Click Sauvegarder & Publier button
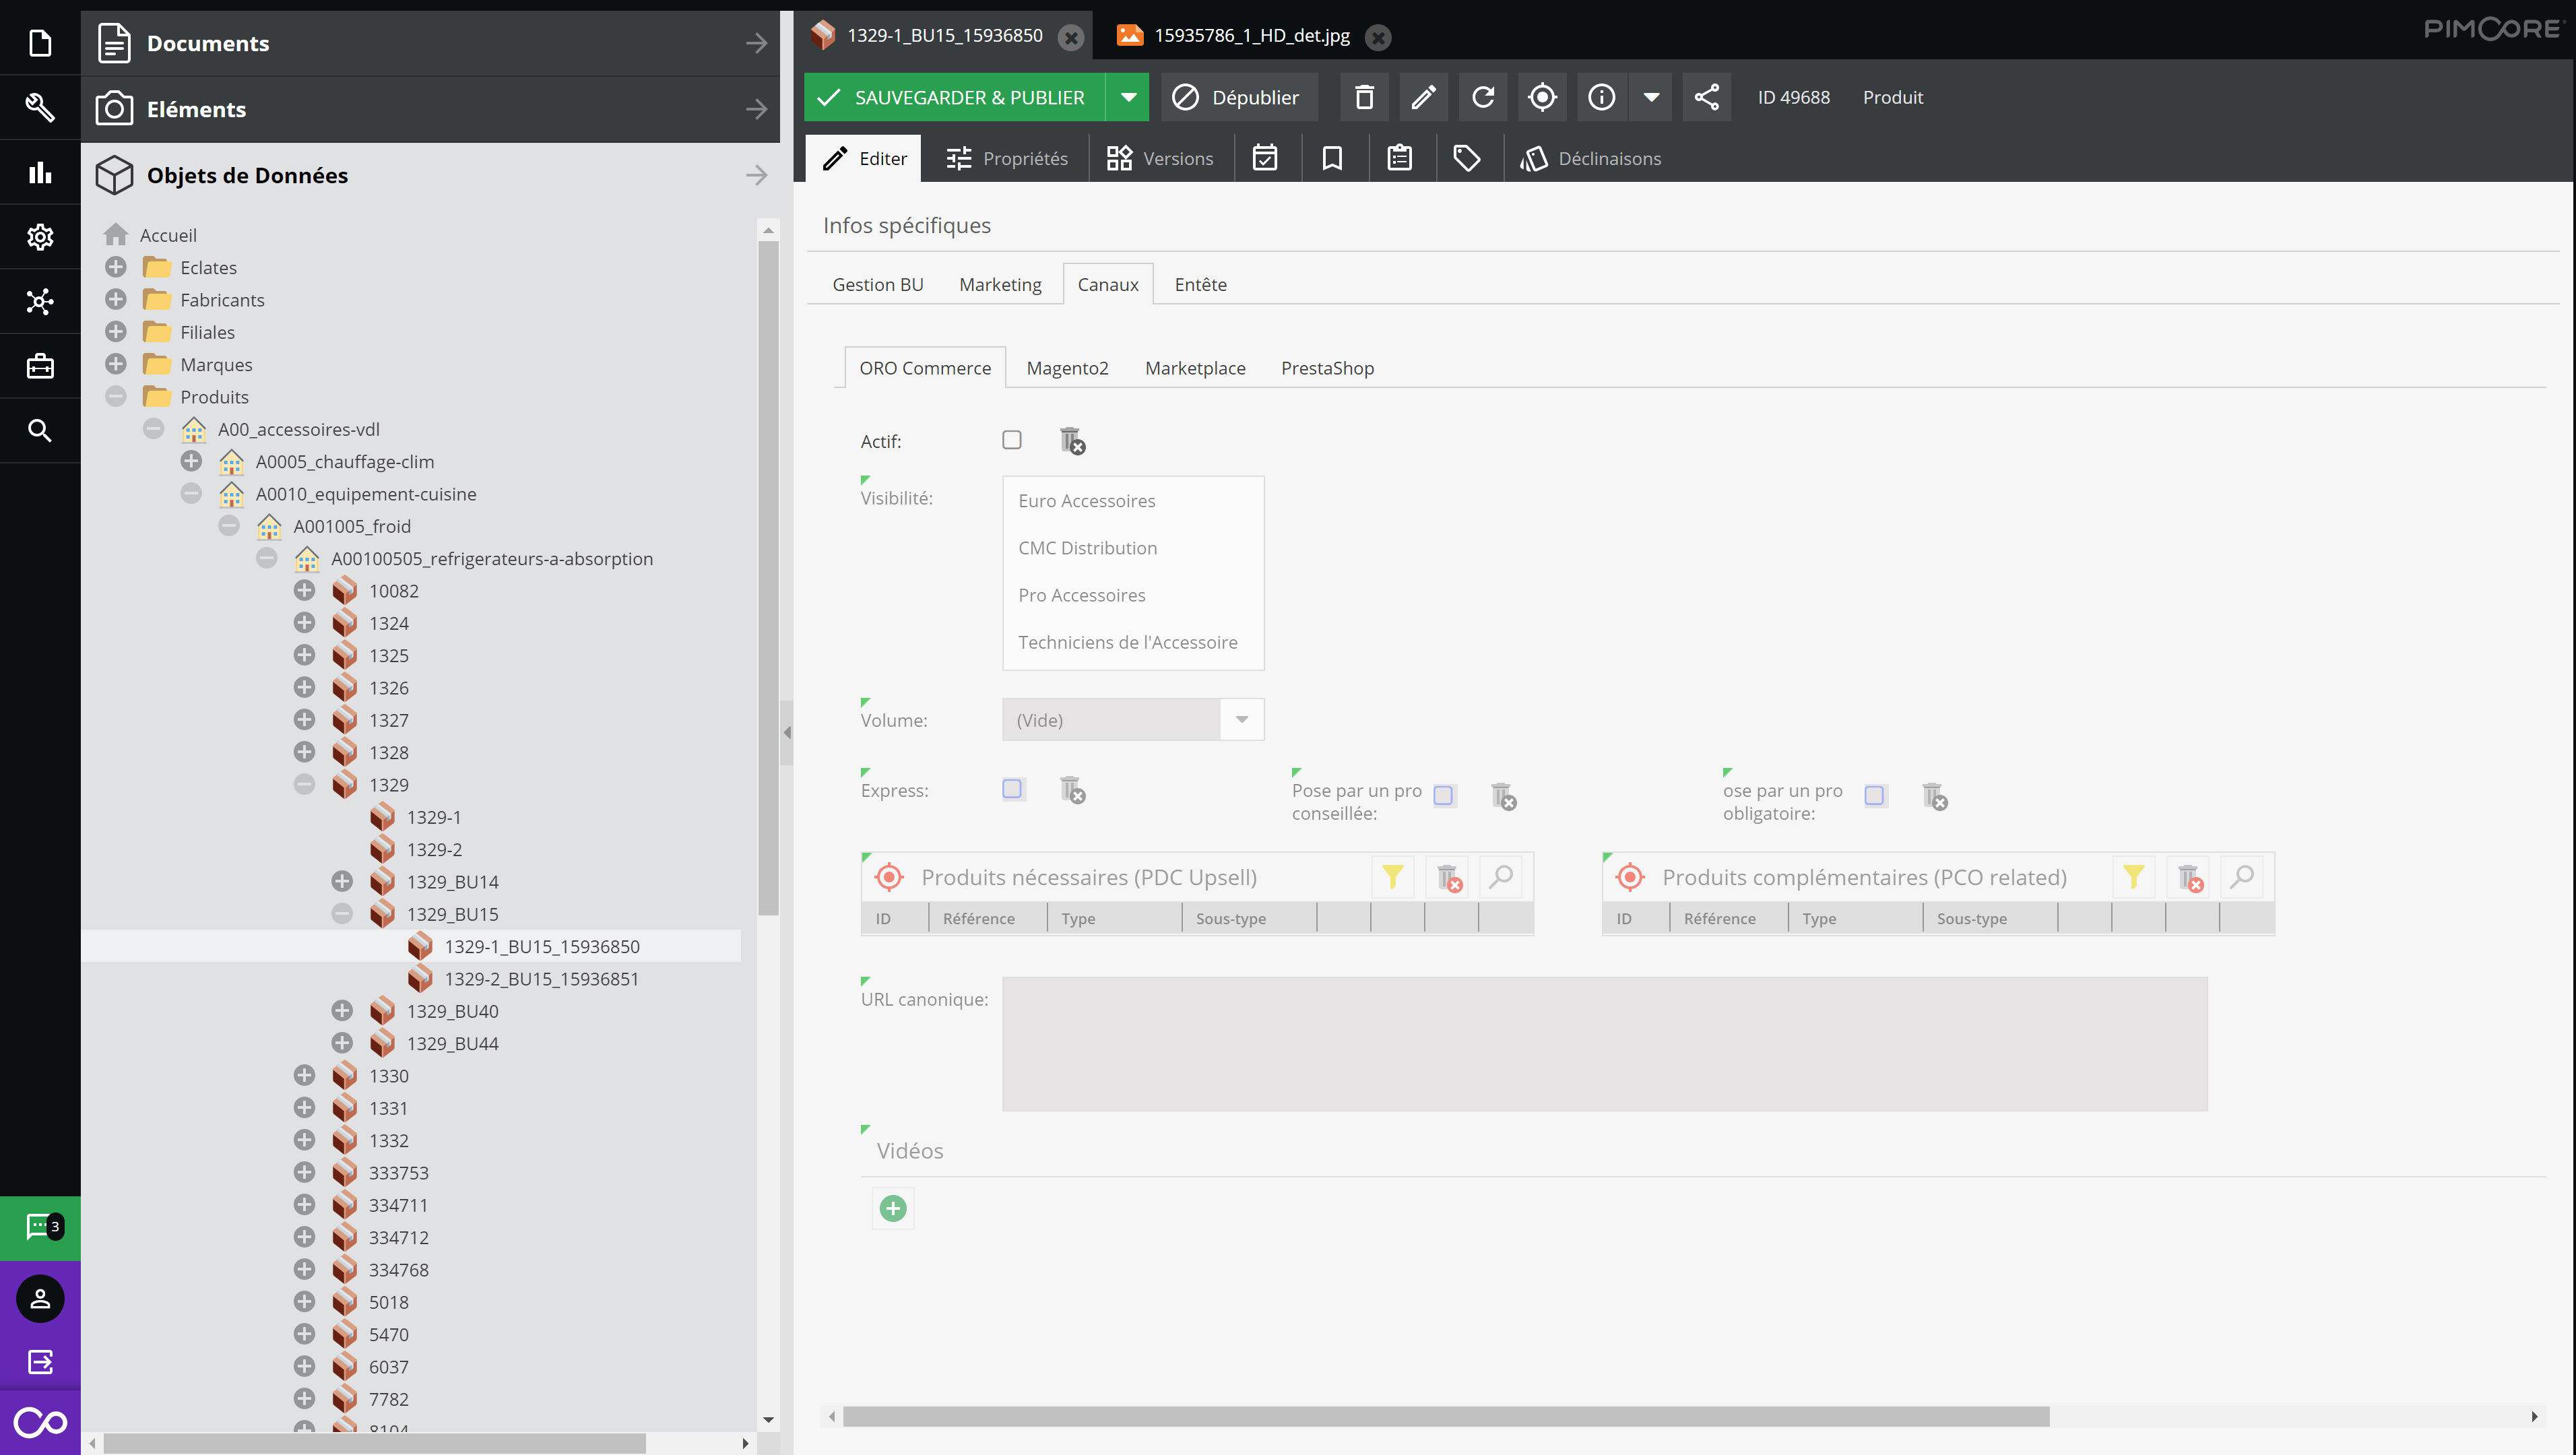The width and height of the screenshot is (2576, 1455). (x=953, y=97)
